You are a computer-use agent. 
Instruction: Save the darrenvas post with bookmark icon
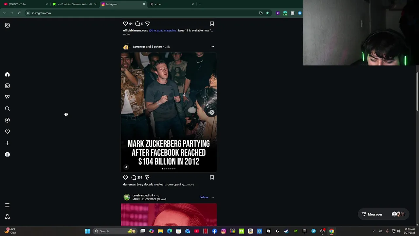[212, 177]
